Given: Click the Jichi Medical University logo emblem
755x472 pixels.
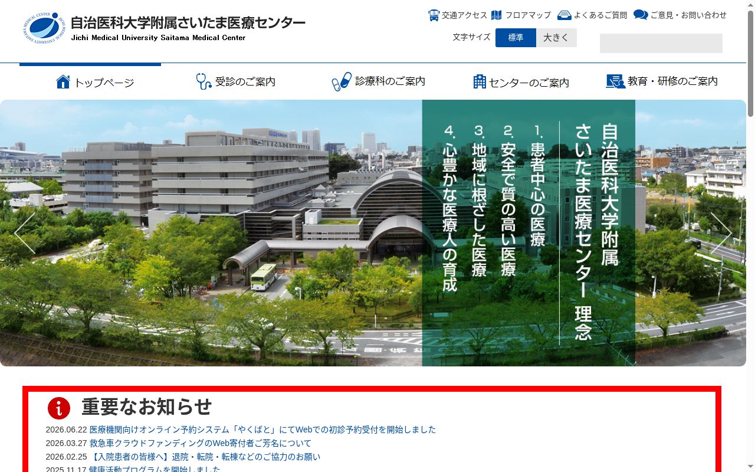Looking at the screenshot, I should [44, 28].
